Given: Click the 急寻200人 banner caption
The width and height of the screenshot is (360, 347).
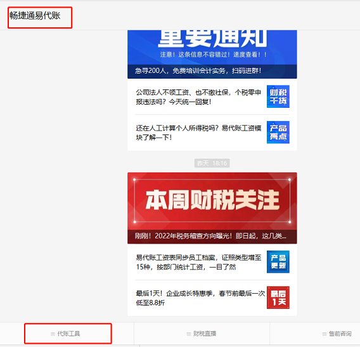Looking at the screenshot, I should click(198, 71).
